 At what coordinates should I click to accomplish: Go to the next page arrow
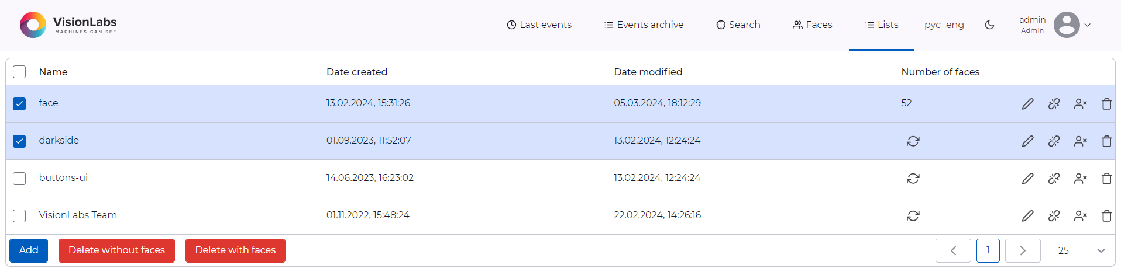(x=1022, y=250)
